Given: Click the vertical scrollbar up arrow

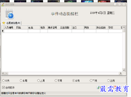Looking at the screenshot, I should tap(124, 27).
